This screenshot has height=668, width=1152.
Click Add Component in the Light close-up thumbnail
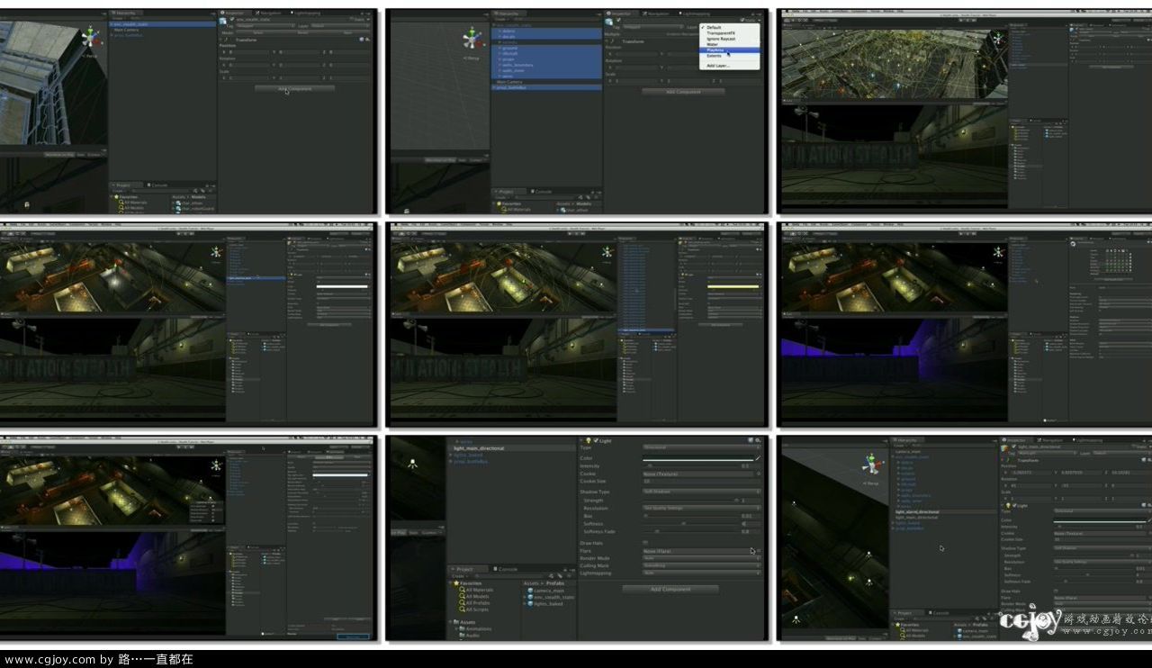click(x=670, y=590)
